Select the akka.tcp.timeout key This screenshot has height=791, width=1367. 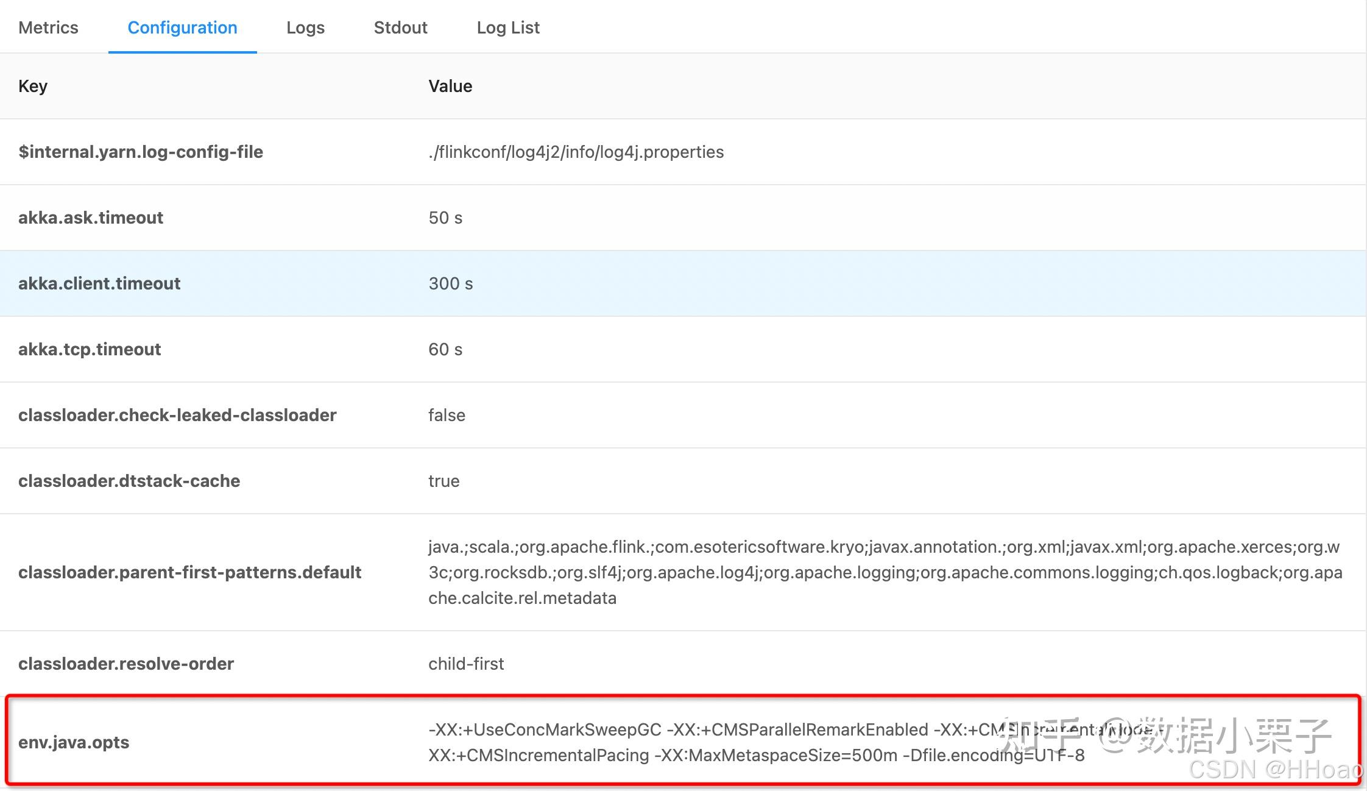coord(89,349)
